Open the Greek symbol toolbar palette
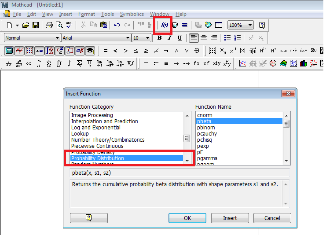Image resolution: width=326 pixels, height=235 pixels. (80, 51)
